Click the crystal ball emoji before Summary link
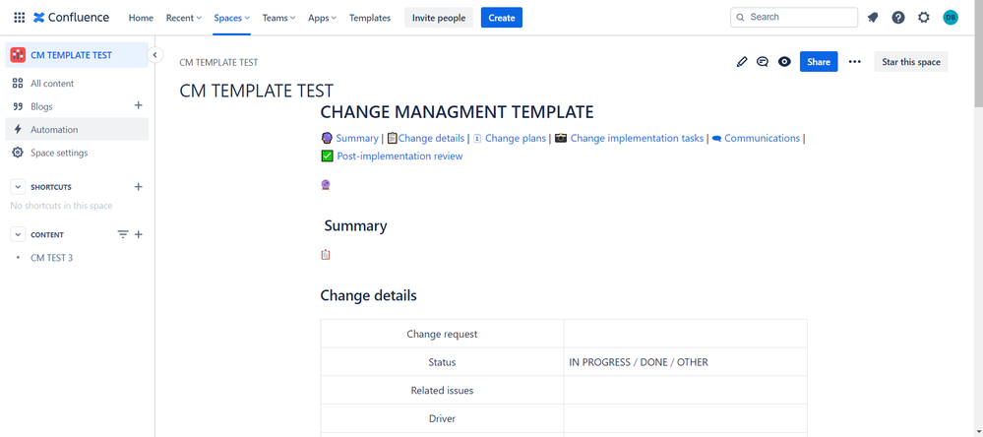This screenshot has height=437, width=983. click(326, 138)
